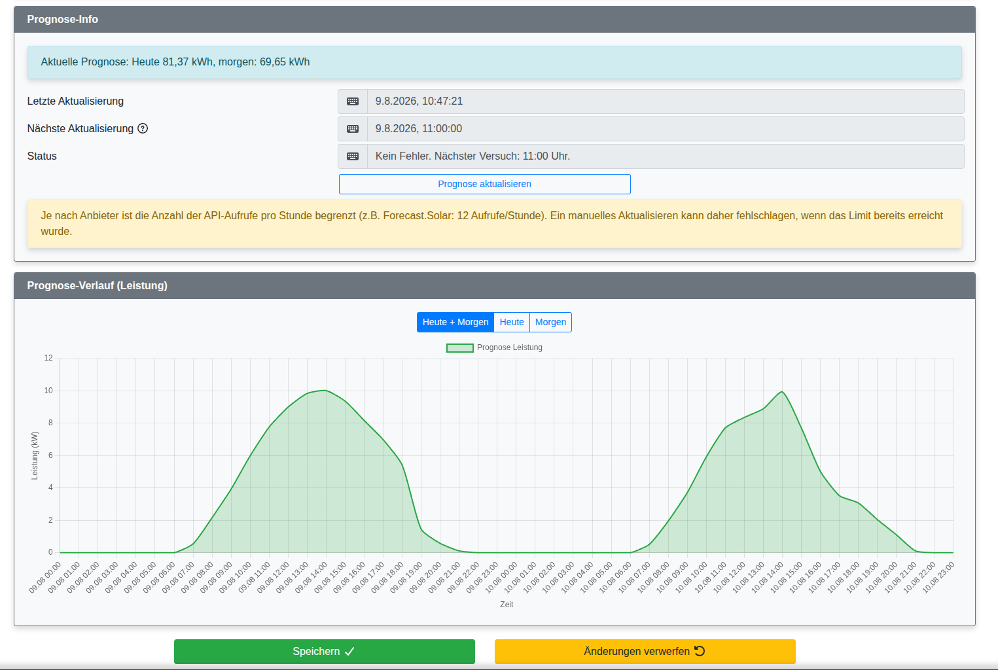The image size is (998, 670).
Task: Click Prognose-Info panel header
Action: [x=495, y=20]
